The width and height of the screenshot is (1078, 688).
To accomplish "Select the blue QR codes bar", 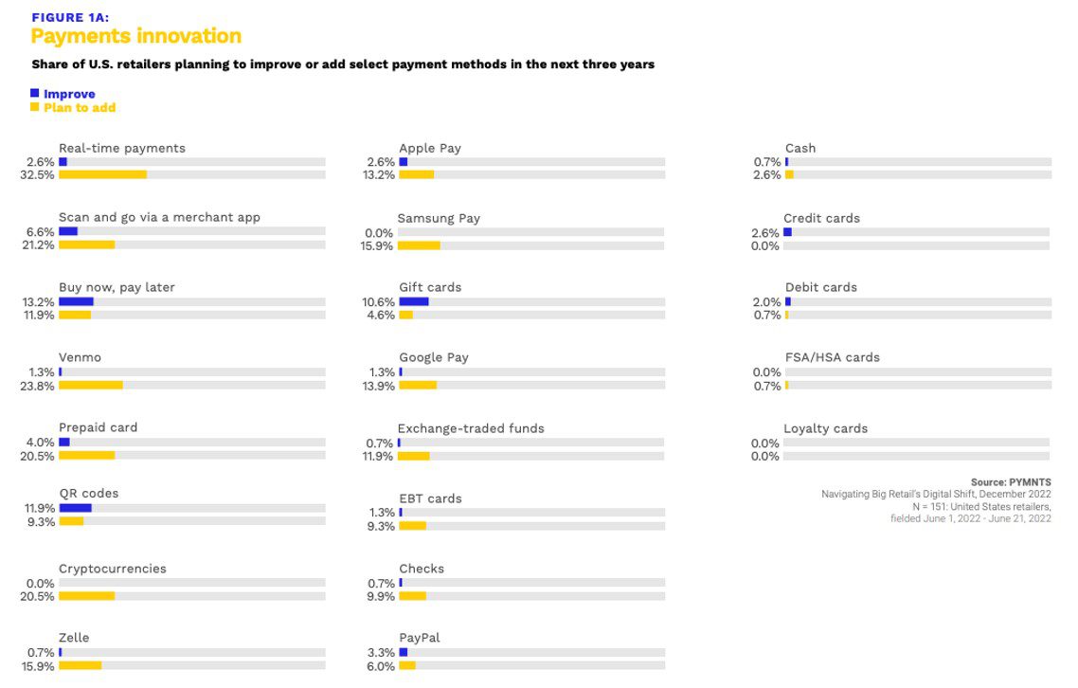I will [75, 508].
